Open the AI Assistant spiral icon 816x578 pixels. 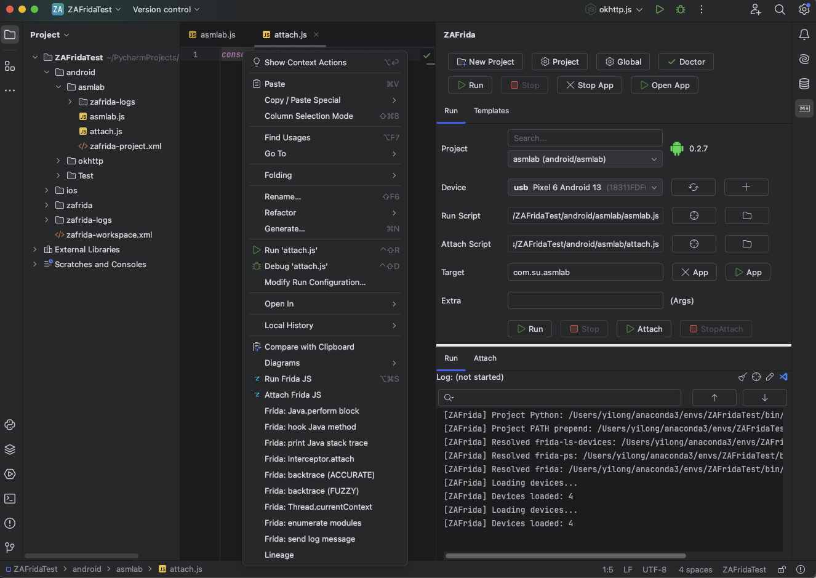point(804,59)
